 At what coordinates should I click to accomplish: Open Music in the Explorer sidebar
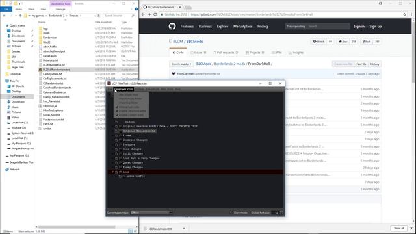(x=15, y=107)
